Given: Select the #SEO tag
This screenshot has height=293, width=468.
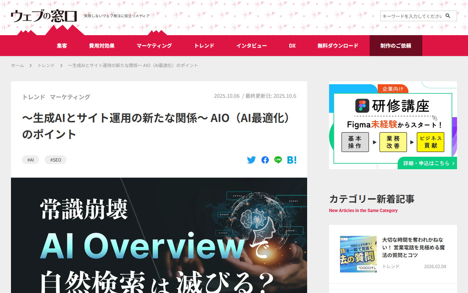Looking at the screenshot, I should (x=56, y=160).
